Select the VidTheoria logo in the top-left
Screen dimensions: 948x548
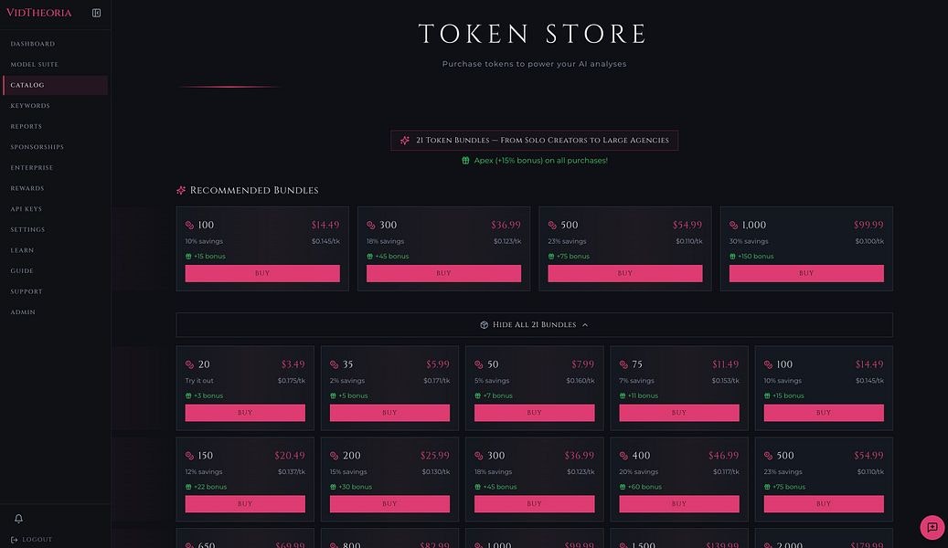40,12
